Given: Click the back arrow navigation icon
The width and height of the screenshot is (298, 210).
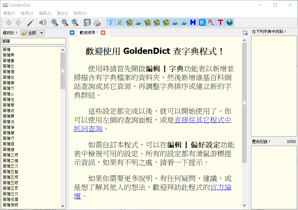Looking at the screenshot, I should [x=9, y=23].
